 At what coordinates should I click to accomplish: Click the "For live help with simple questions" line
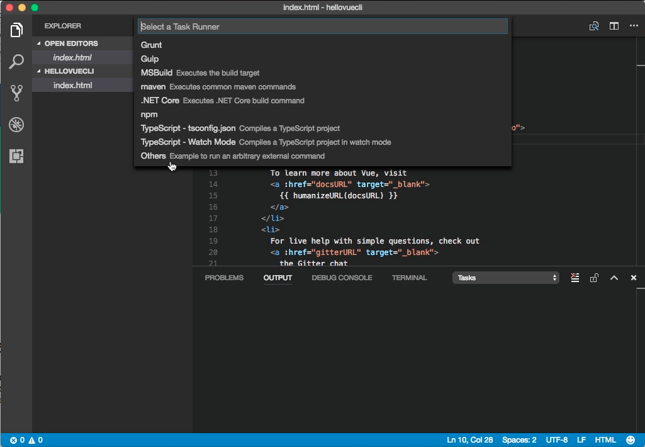[x=375, y=240]
